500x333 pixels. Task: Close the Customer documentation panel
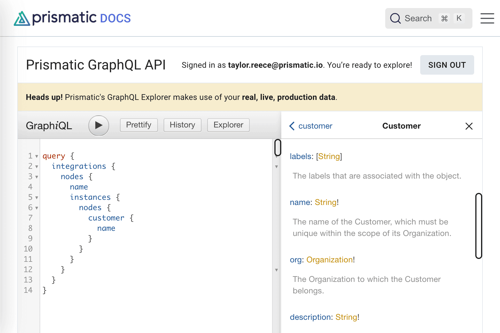coord(469,126)
